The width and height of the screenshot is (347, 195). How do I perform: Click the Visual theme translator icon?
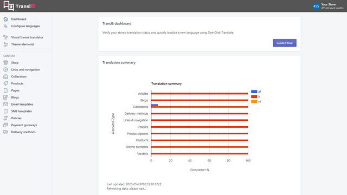click(x=5, y=37)
